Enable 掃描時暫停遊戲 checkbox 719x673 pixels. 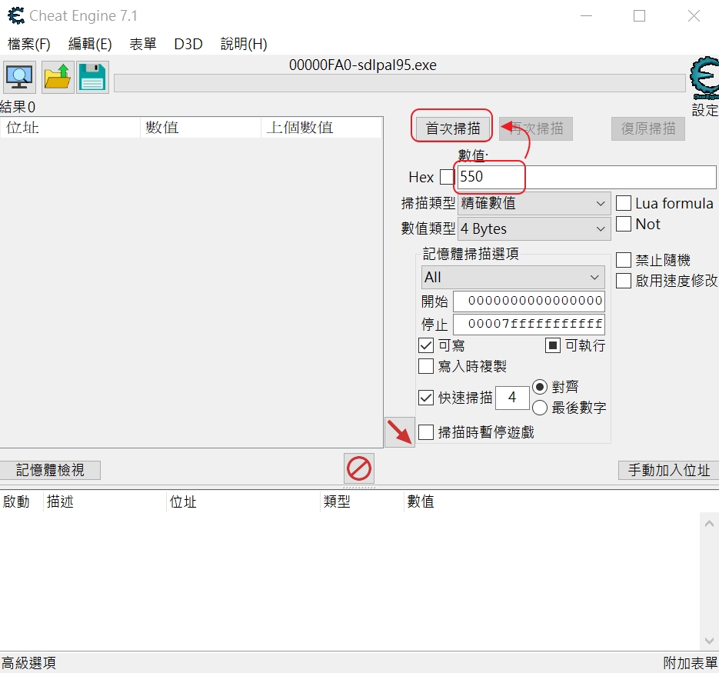[426, 432]
